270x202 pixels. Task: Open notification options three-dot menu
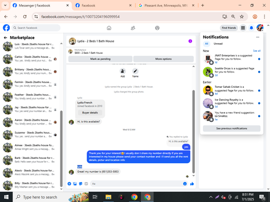tap(258, 37)
